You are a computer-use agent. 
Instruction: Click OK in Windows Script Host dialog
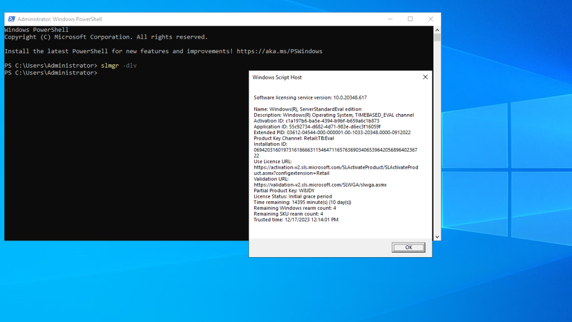[x=408, y=247]
